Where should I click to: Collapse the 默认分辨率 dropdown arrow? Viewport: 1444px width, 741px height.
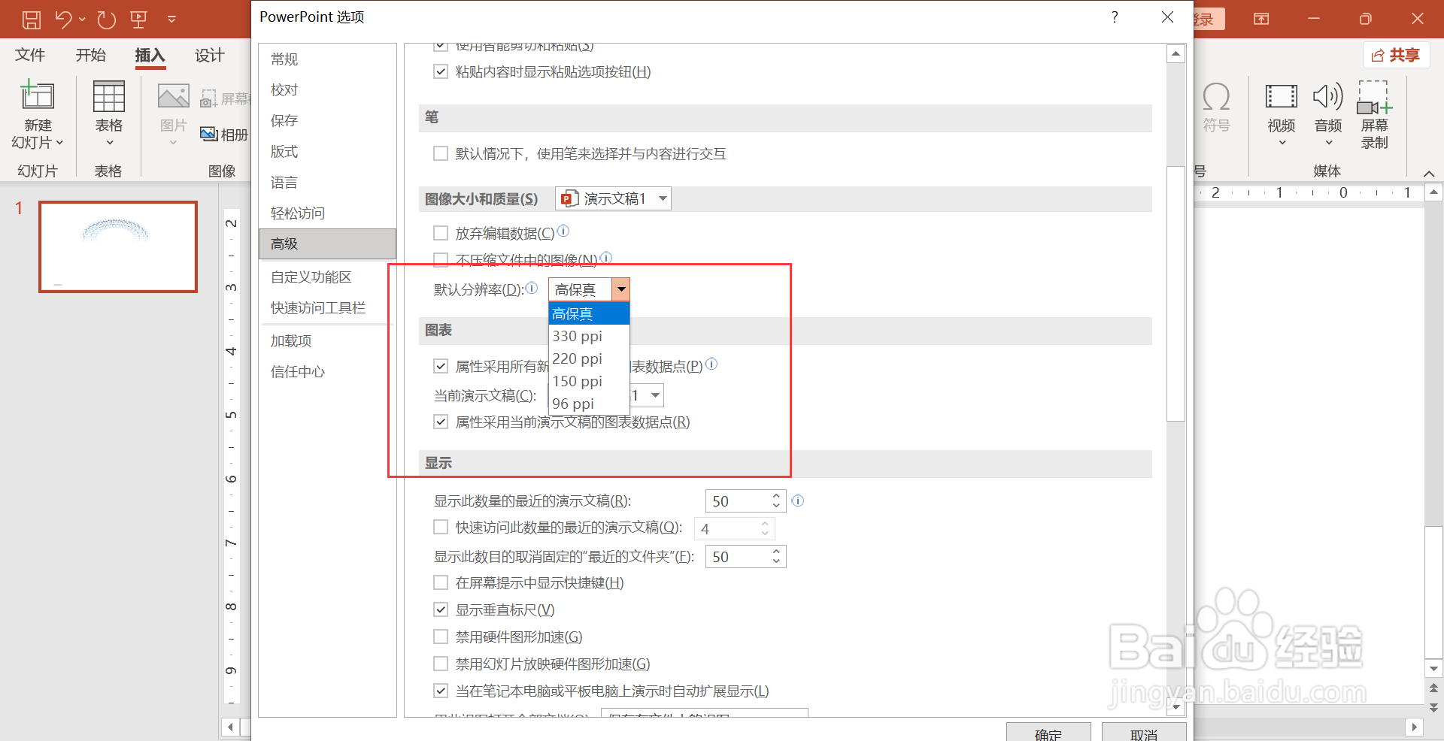pyautogui.click(x=621, y=289)
